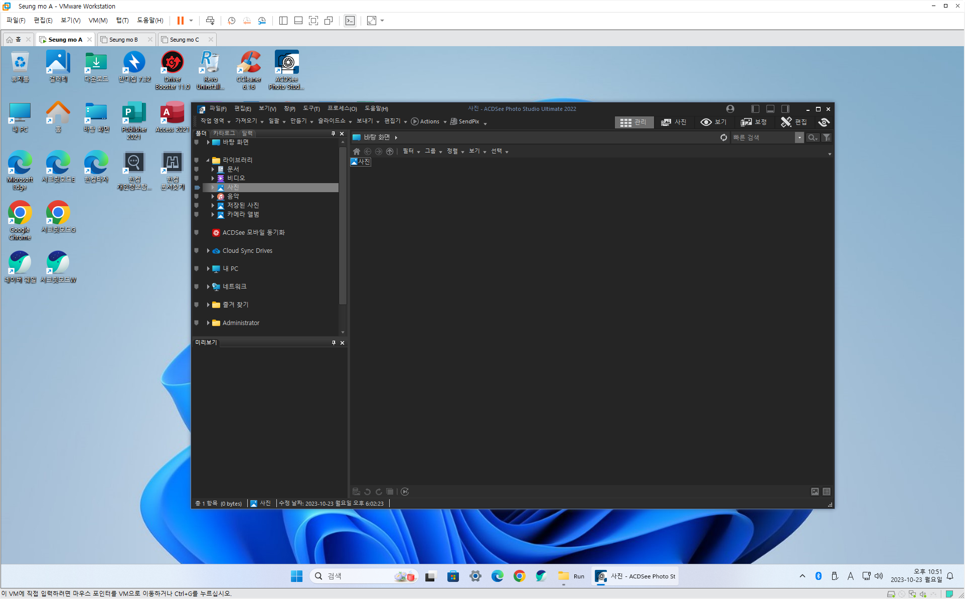The image size is (965, 599).
Task: Expand the 내 PC tree node
Action: 208,269
